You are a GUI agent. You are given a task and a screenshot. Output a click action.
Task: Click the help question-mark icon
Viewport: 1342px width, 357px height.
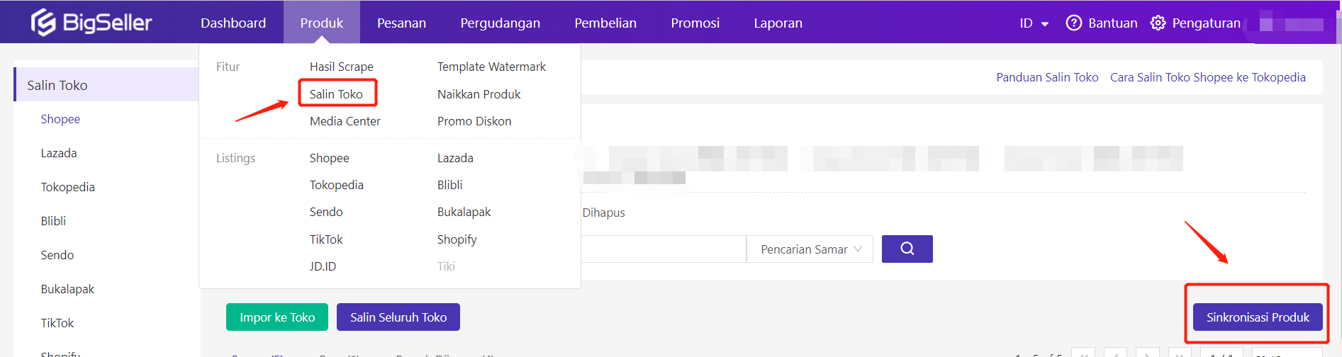(x=1074, y=23)
